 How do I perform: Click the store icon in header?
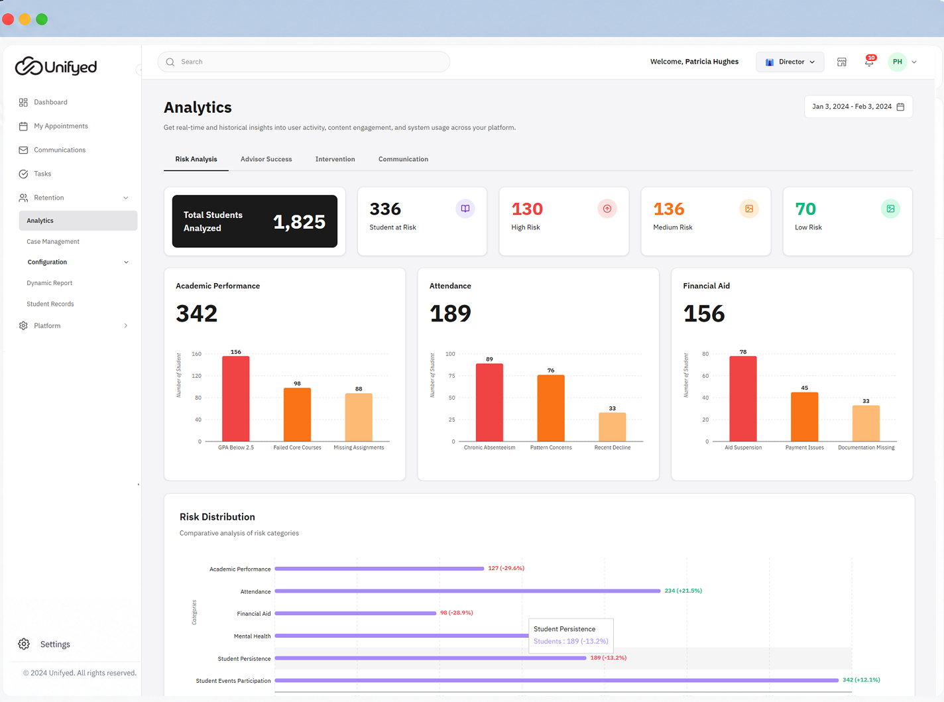click(842, 62)
